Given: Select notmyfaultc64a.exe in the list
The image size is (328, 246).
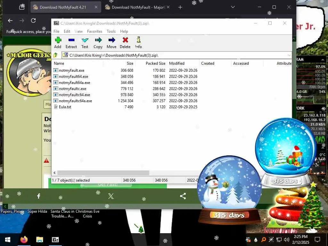Looking at the screenshot, I should click(x=75, y=101).
